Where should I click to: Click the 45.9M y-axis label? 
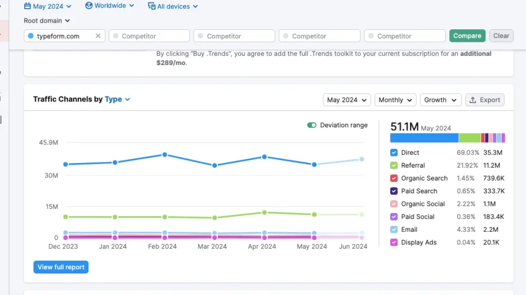[48, 143]
